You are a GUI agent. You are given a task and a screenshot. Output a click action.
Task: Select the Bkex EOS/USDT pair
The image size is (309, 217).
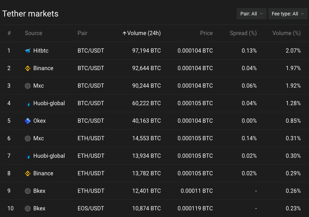point(91,209)
